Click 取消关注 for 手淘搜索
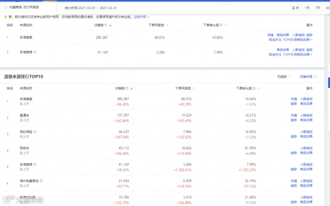This screenshot has width=330, height=206. (x=275, y=40)
